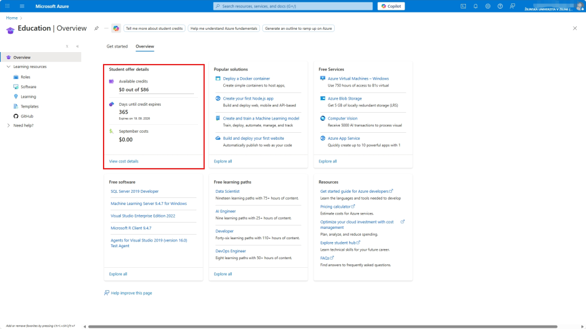Click the bottom horizontal scrollbar
This screenshot has height=329, width=586.
320,326
